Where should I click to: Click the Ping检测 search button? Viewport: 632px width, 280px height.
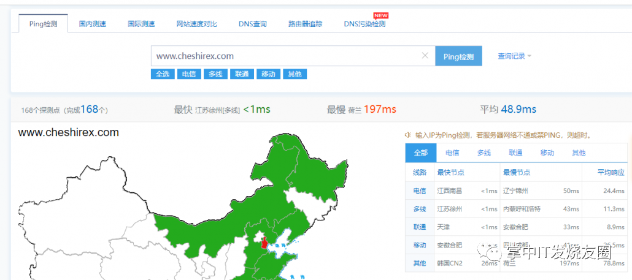point(458,56)
